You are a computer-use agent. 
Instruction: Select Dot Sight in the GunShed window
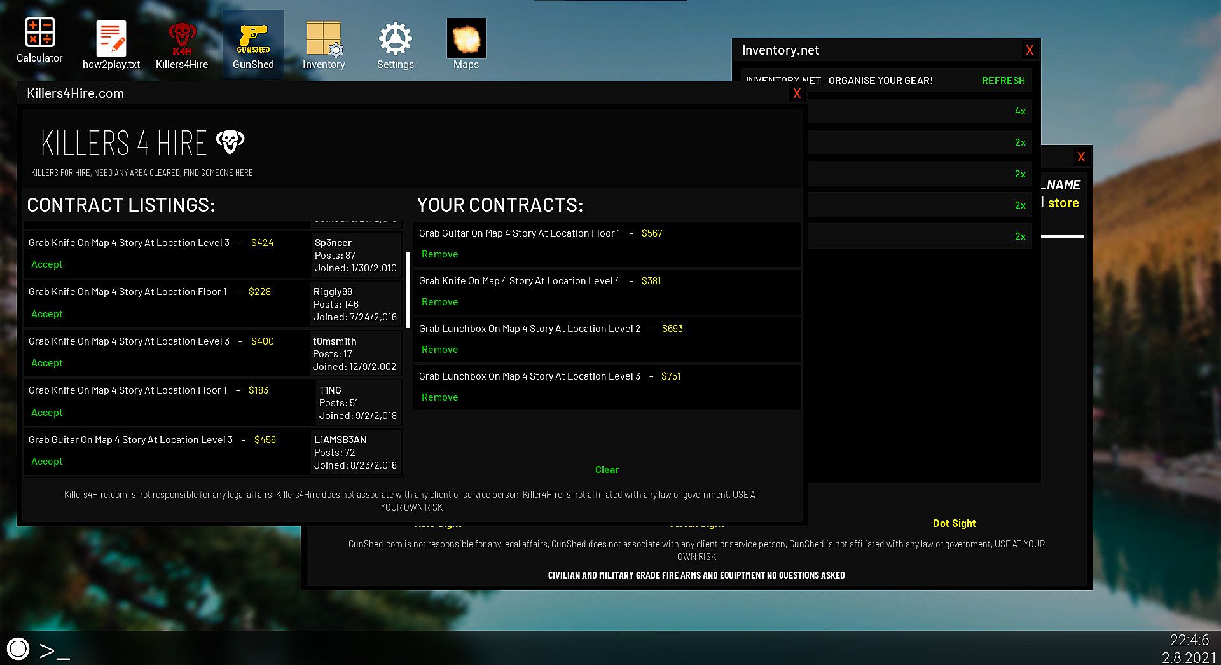pos(954,523)
